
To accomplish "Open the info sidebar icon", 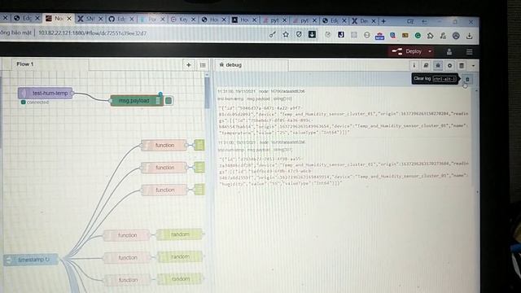I will tap(414, 65).
